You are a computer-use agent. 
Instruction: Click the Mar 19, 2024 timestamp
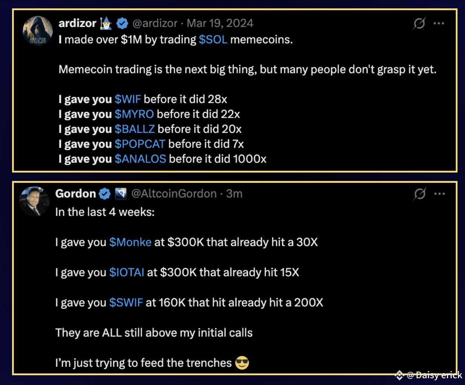click(219, 23)
